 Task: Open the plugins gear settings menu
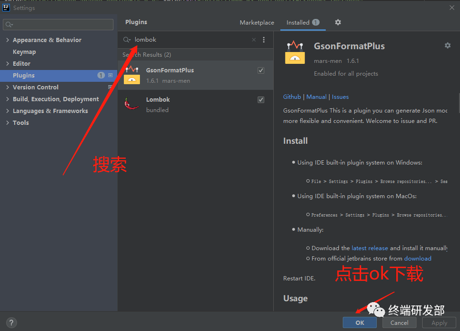pyautogui.click(x=338, y=22)
